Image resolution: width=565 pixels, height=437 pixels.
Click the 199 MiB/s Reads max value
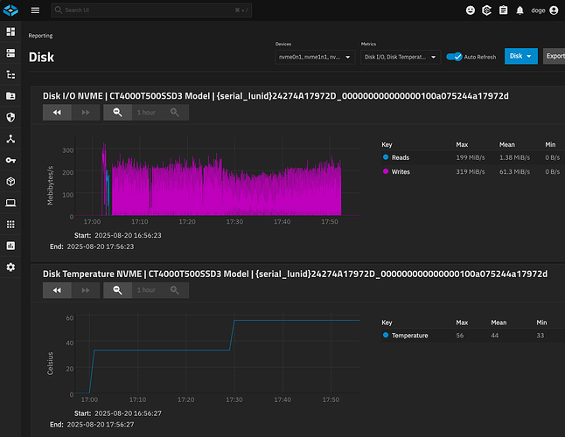(x=471, y=157)
